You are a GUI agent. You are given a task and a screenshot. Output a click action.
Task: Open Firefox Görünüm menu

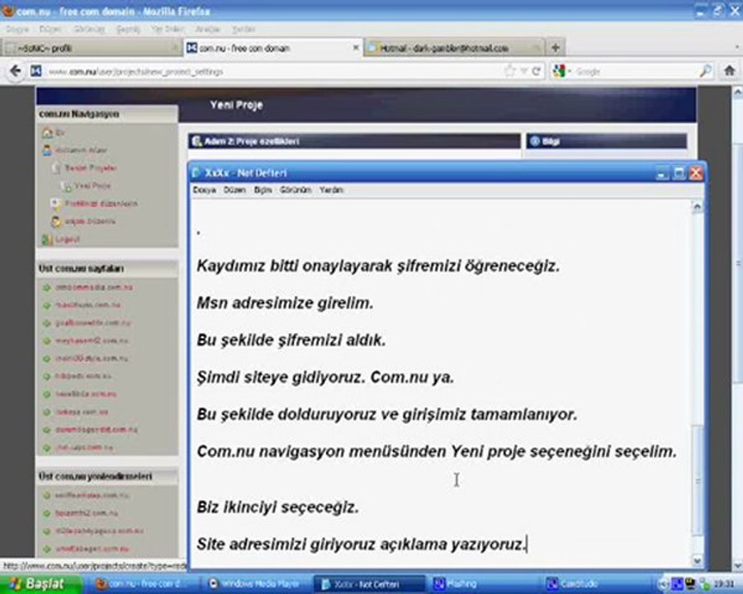pyautogui.click(x=89, y=30)
